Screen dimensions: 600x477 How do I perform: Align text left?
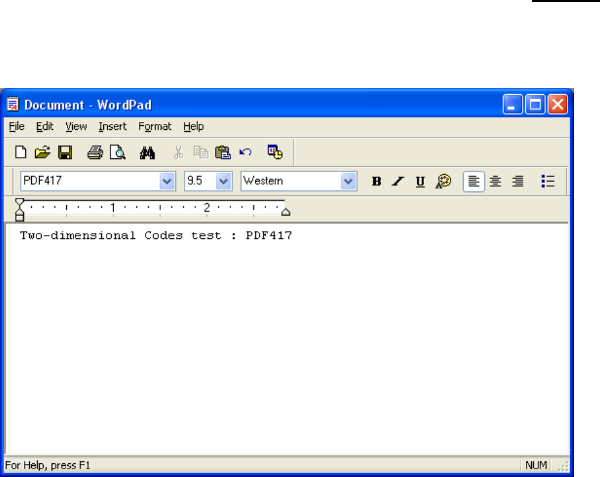click(474, 181)
